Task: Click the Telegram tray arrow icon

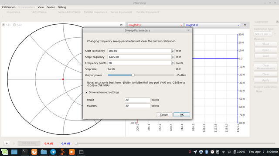Action: tap(195, 152)
